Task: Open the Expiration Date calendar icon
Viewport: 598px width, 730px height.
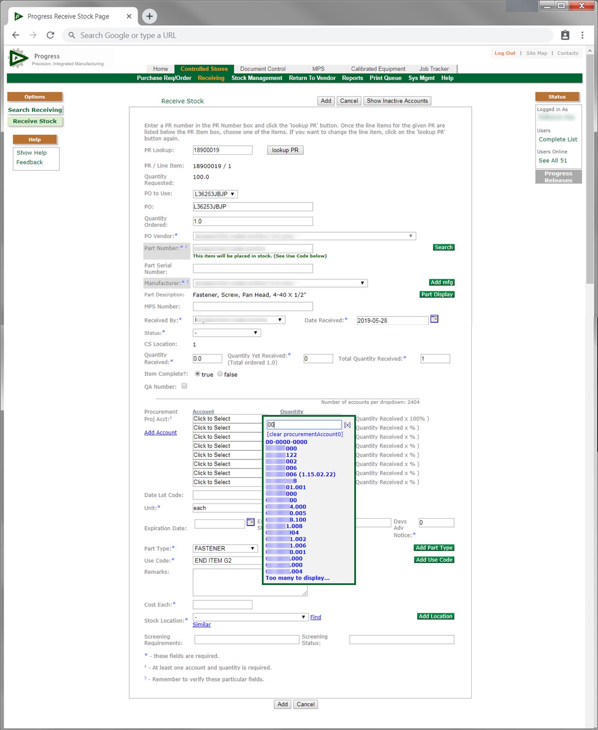Action: click(251, 522)
